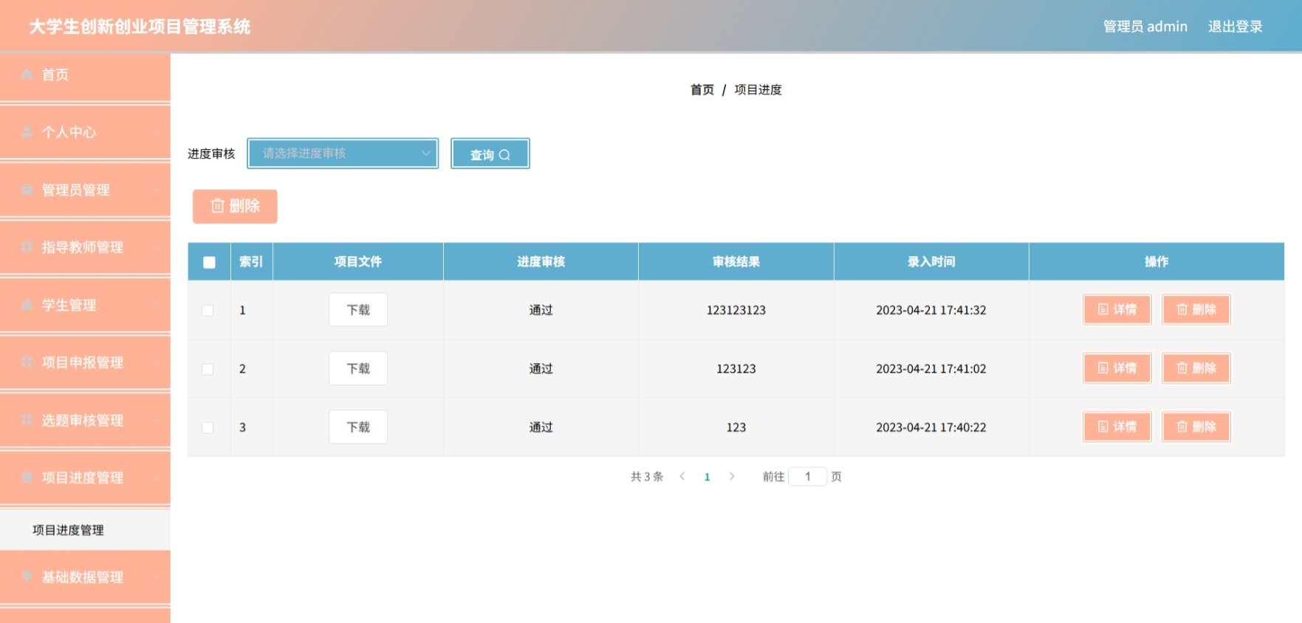Viewport: 1302px width, 623px height.
Task: Select all rows with header checkbox
Action: [209, 262]
